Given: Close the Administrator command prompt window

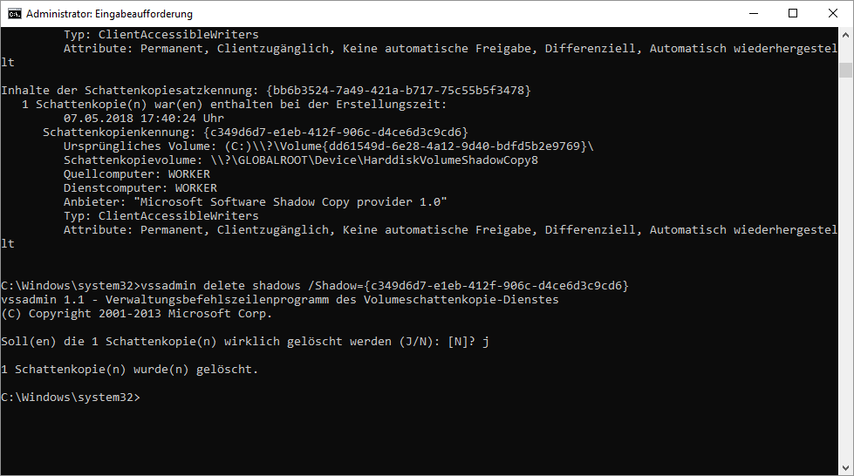Looking at the screenshot, I should click(833, 13).
